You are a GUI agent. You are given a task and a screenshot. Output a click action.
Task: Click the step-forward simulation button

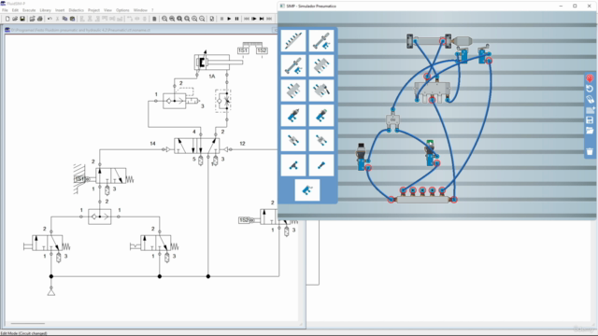coord(254,19)
